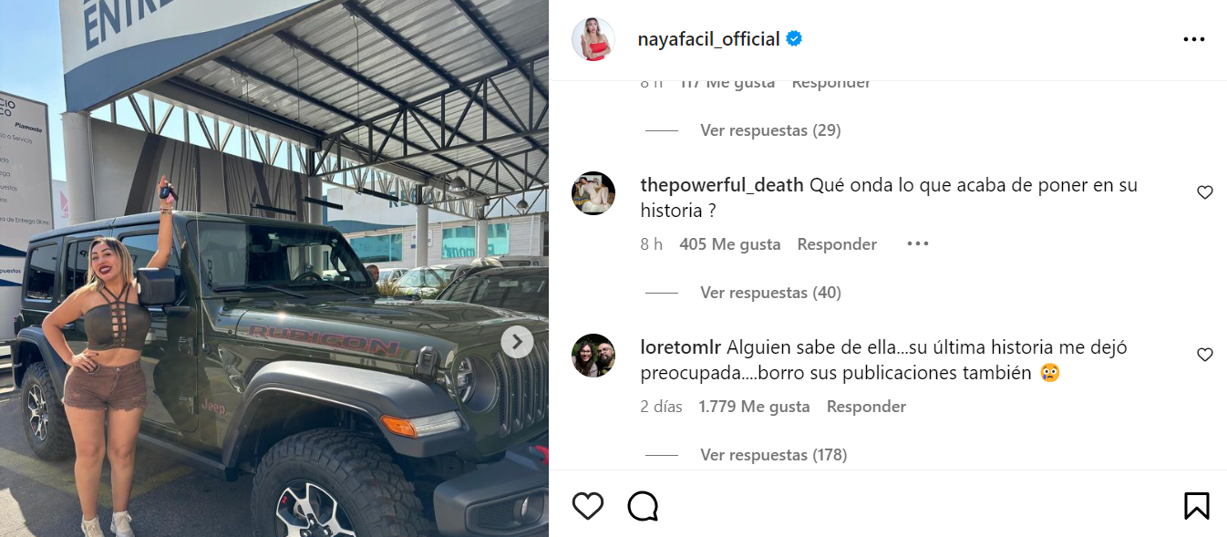This screenshot has height=537, width=1227.
Task: Go to next photo with carousel arrow
Action: pyautogui.click(x=518, y=342)
